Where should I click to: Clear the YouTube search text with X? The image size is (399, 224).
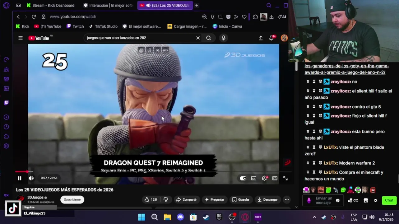[x=198, y=38]
